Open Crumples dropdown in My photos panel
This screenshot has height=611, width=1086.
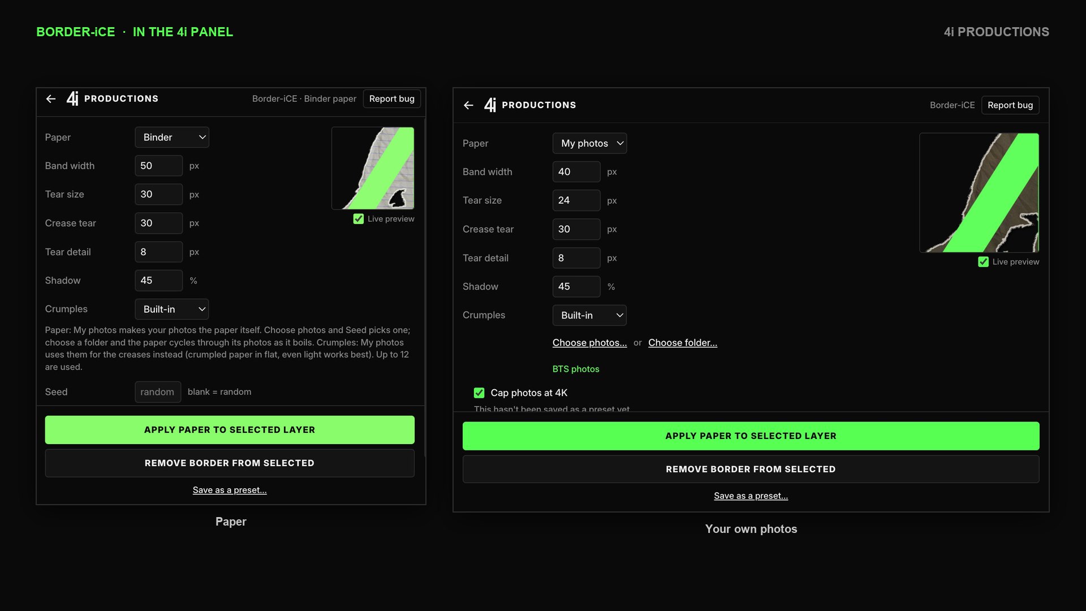[x=589, y=315]
